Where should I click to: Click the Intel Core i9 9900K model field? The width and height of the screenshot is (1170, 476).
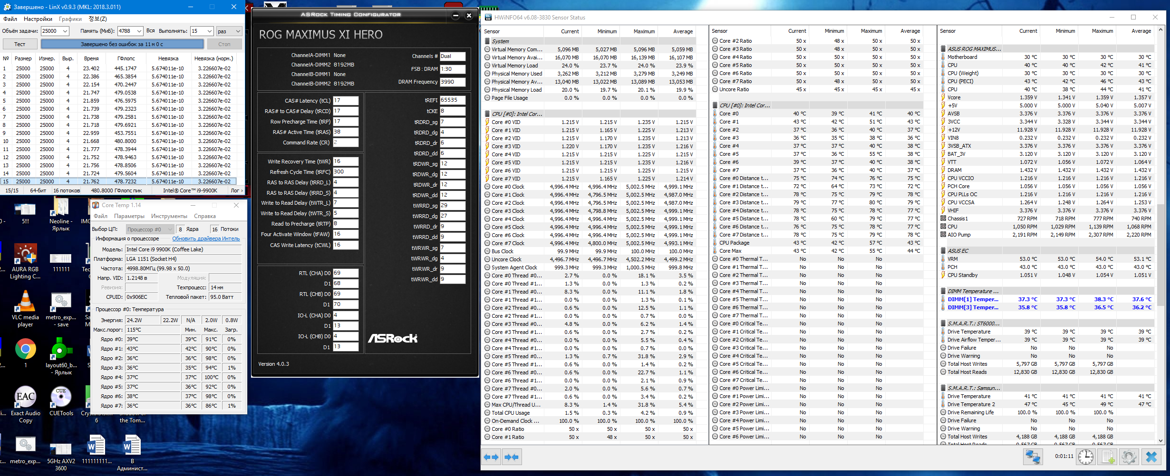point(183,249)
